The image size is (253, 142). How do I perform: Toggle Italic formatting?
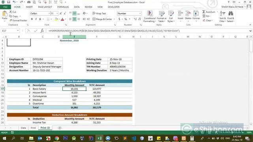36,19
